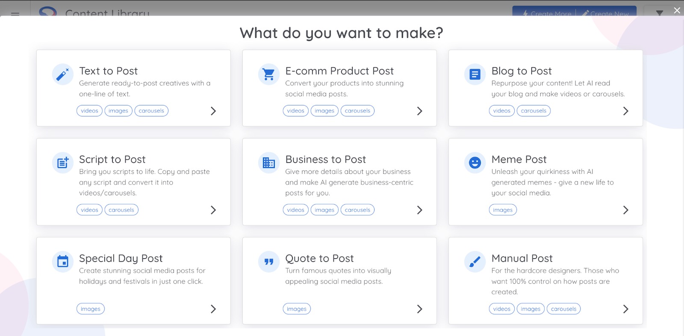Open Quote to Post with its arrow
This screenshot has width=684, height=336.
click(x=419, y=309)
